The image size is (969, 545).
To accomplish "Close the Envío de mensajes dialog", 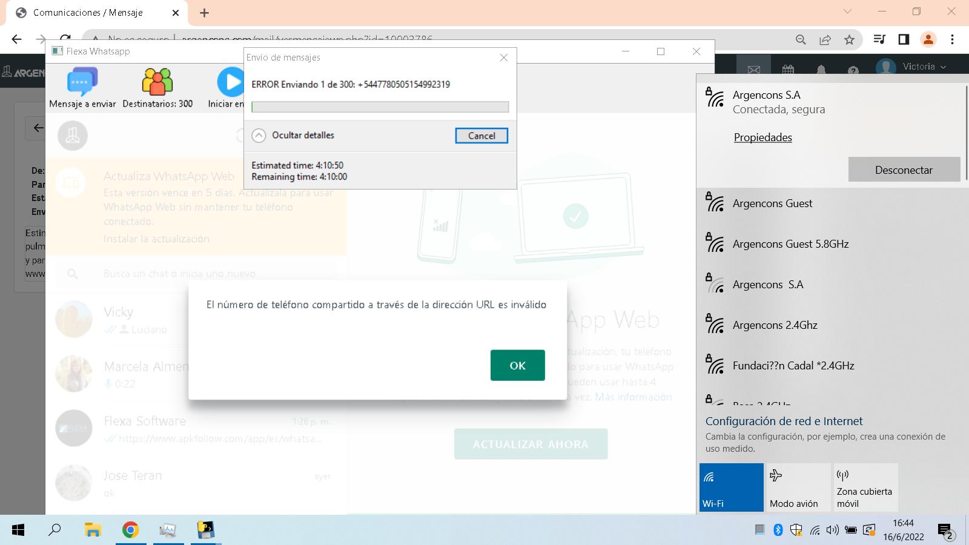I will pos(504,58).
